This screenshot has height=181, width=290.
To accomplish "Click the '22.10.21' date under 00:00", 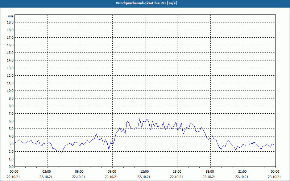I will pos(13,177).
